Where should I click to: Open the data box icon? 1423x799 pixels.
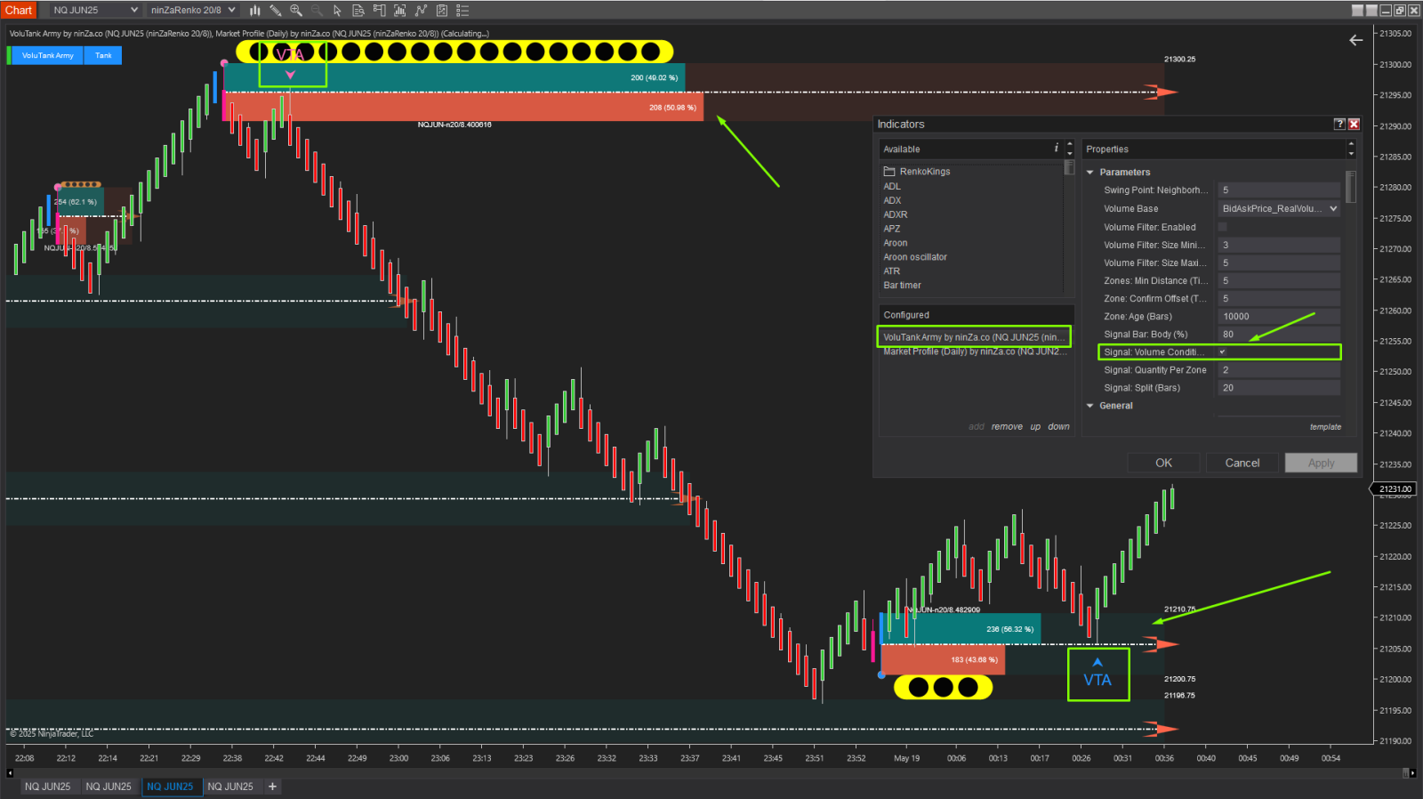[358, 11]
